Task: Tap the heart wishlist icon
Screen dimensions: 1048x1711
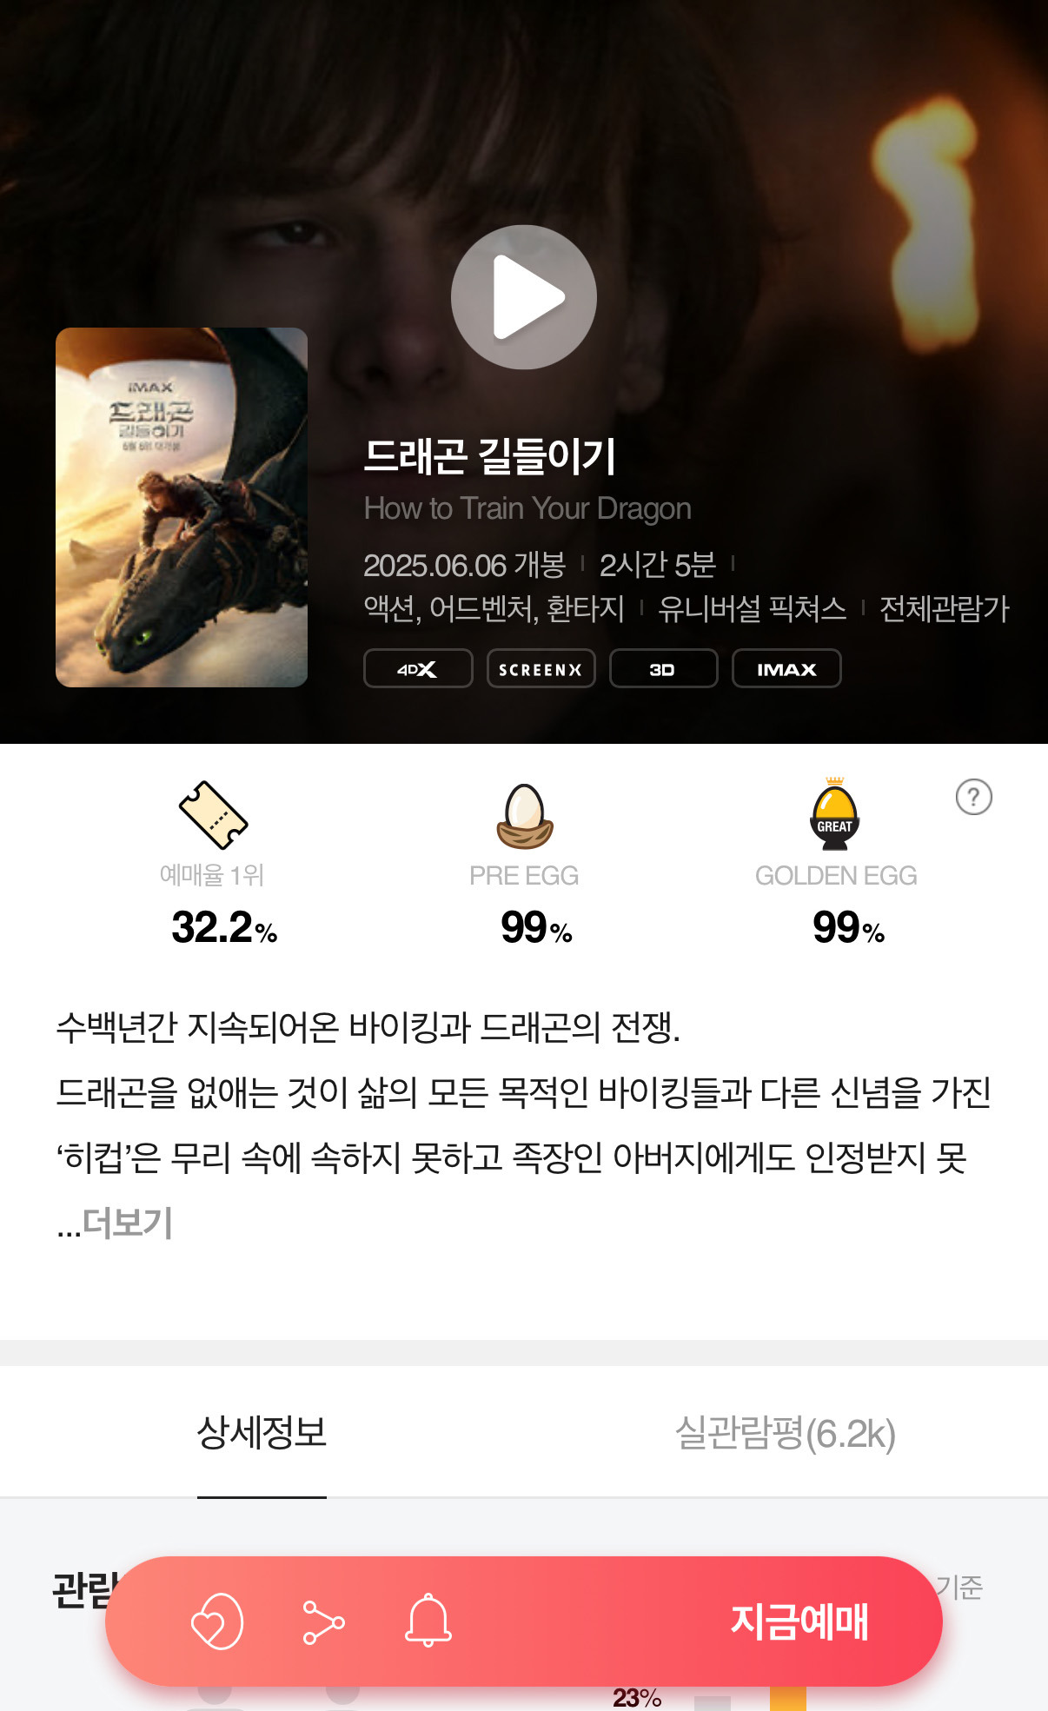Action: [x=216, y=1621]
